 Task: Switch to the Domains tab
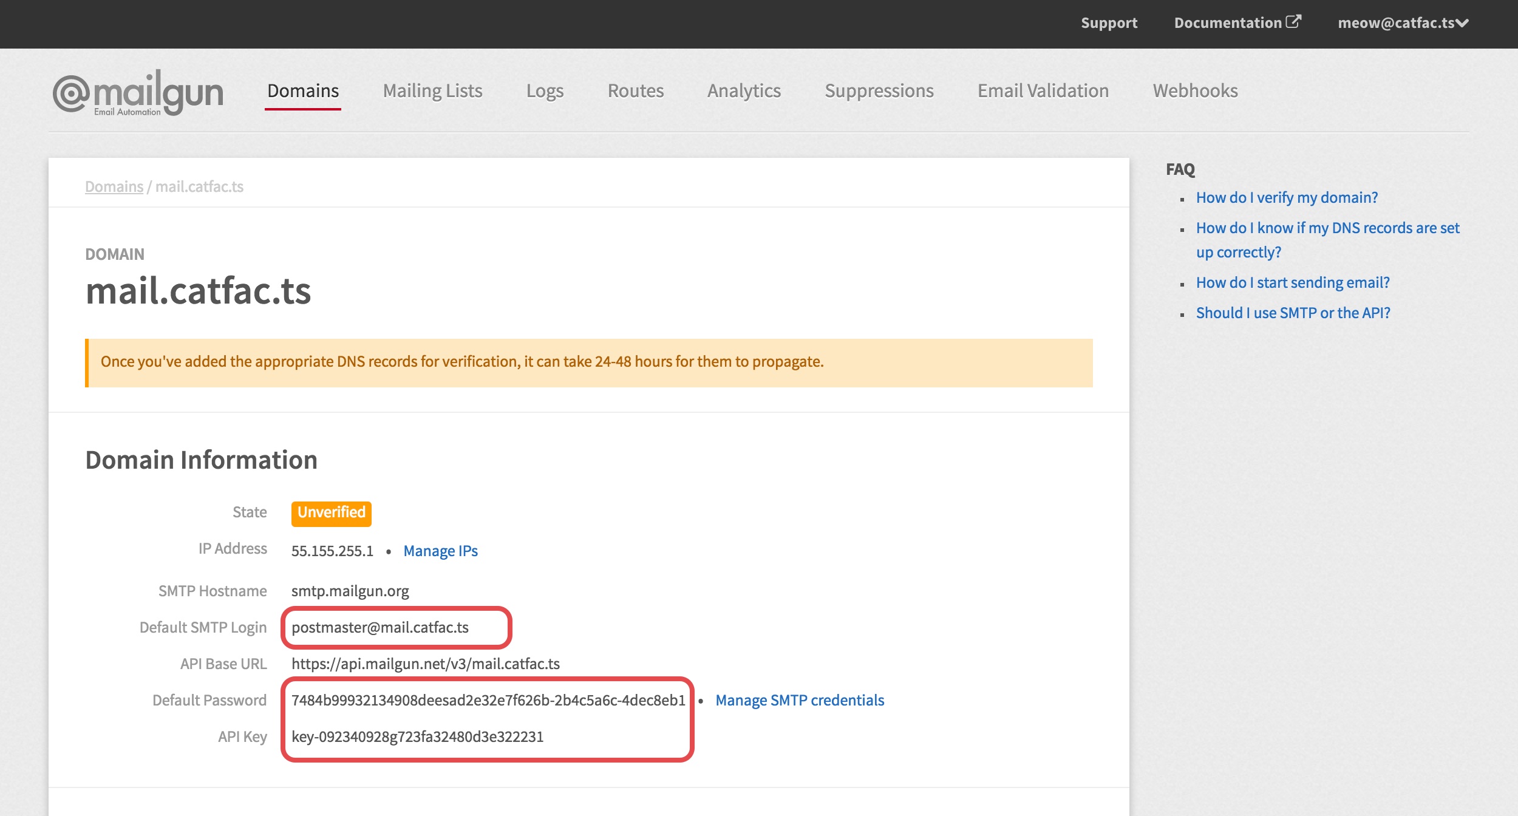click(x=303, y=91)
